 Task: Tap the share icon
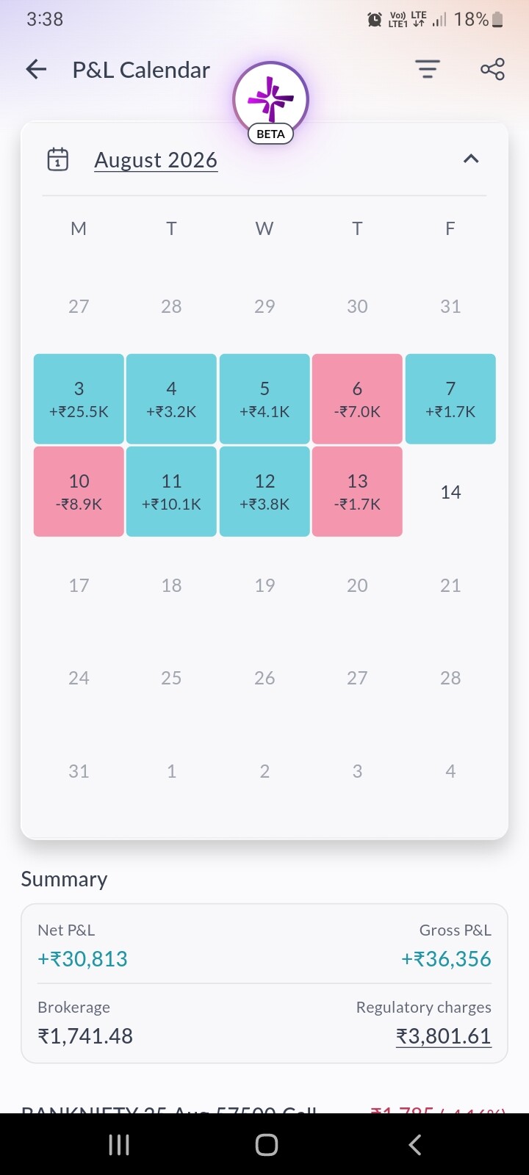point(492,70)
